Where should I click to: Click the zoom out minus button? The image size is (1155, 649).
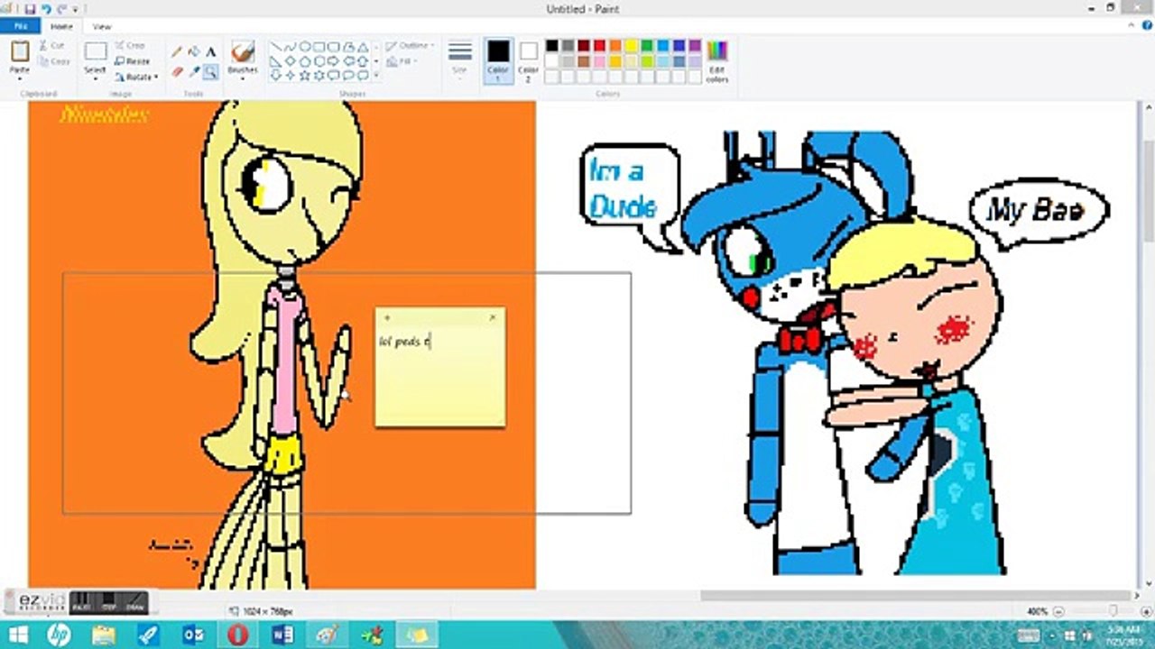1058,611
